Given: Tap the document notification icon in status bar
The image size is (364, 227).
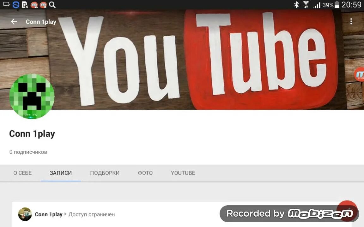Looking at the screenshot, I should [x=25, y=5].
